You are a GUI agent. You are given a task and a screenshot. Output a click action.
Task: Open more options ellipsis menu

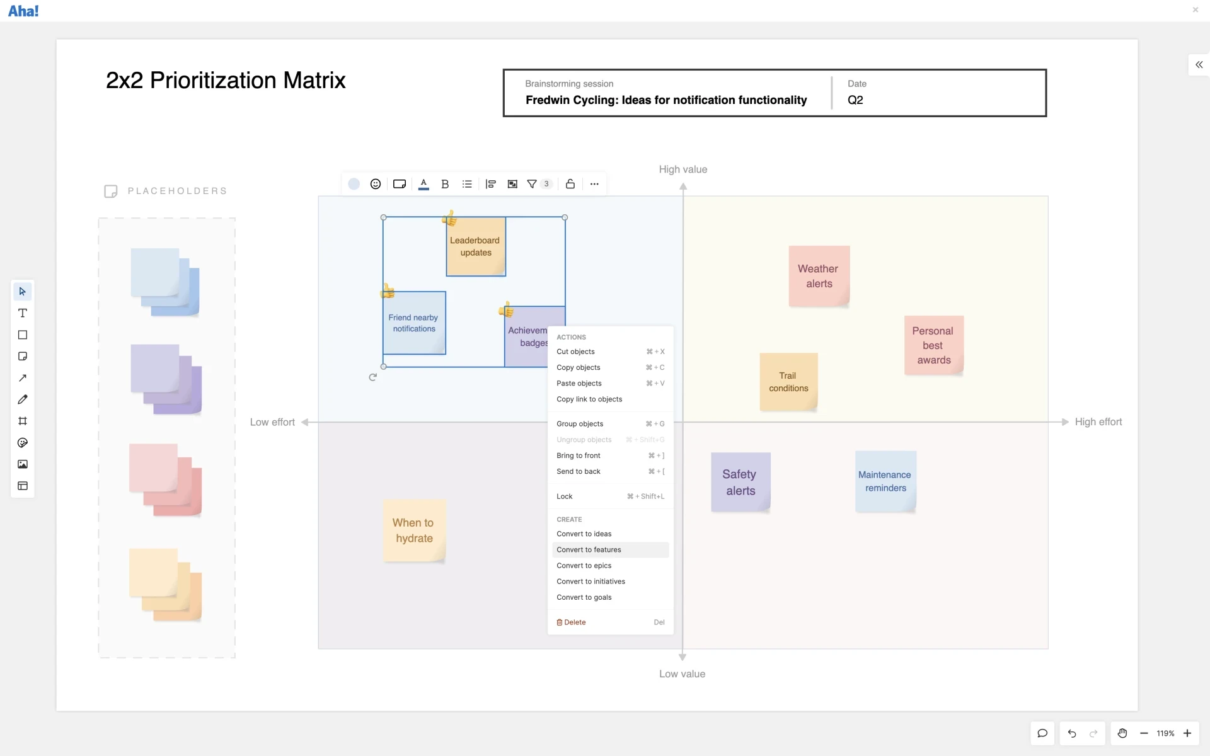point(594,184)
